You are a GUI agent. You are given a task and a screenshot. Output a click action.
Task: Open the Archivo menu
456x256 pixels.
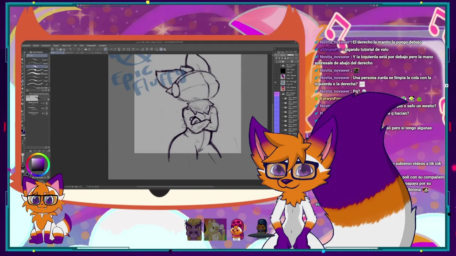click(26, 46)
